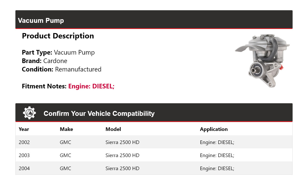Click the Part Type: Vacuum Pump line
The image size is (308, 185).
pyautogui.click(x=58, y=53)
